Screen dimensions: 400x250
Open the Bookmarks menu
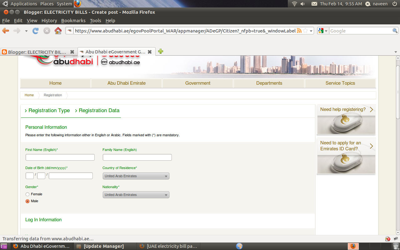(73, 21)
